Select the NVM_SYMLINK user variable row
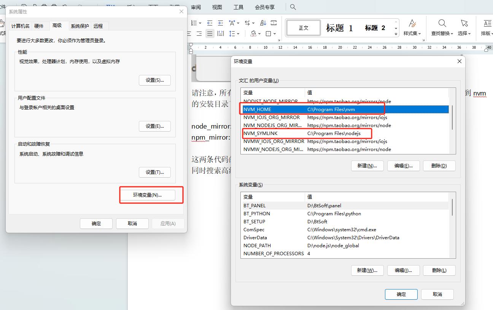The image size is (493, 310). click(x=345, y=133)
